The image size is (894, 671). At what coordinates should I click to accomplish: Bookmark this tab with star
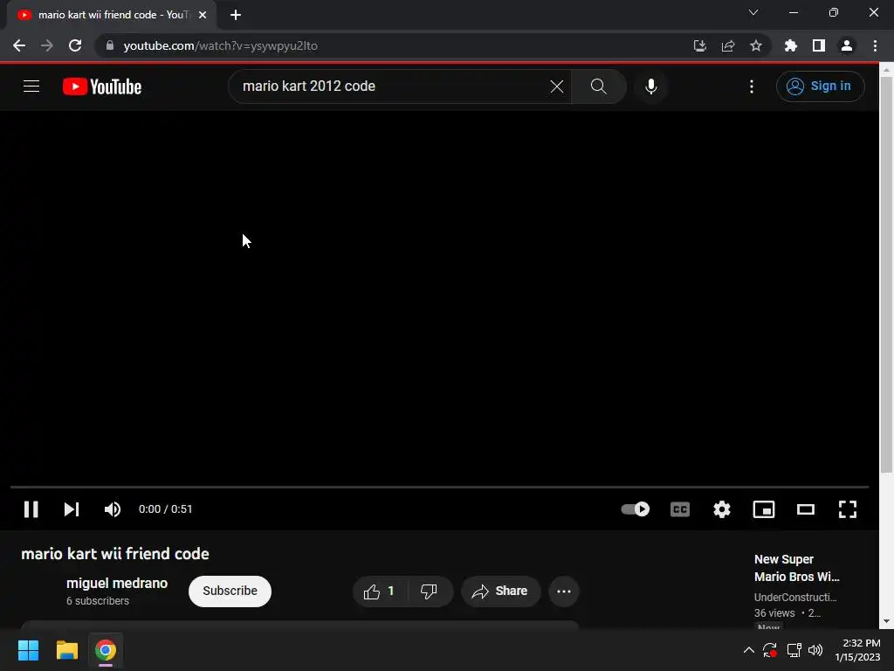coord(756,45)
